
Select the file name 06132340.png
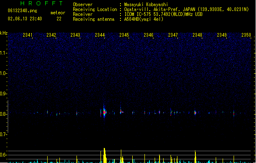click(22, 11)
